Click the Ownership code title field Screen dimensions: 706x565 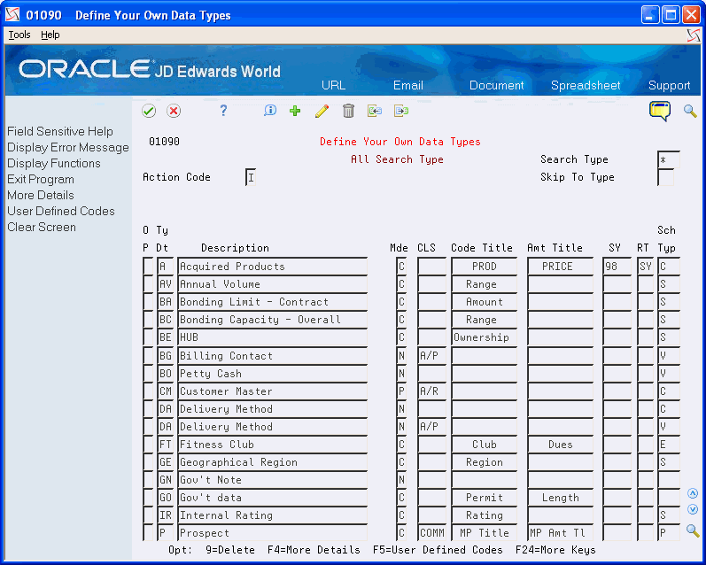[485, 337]
